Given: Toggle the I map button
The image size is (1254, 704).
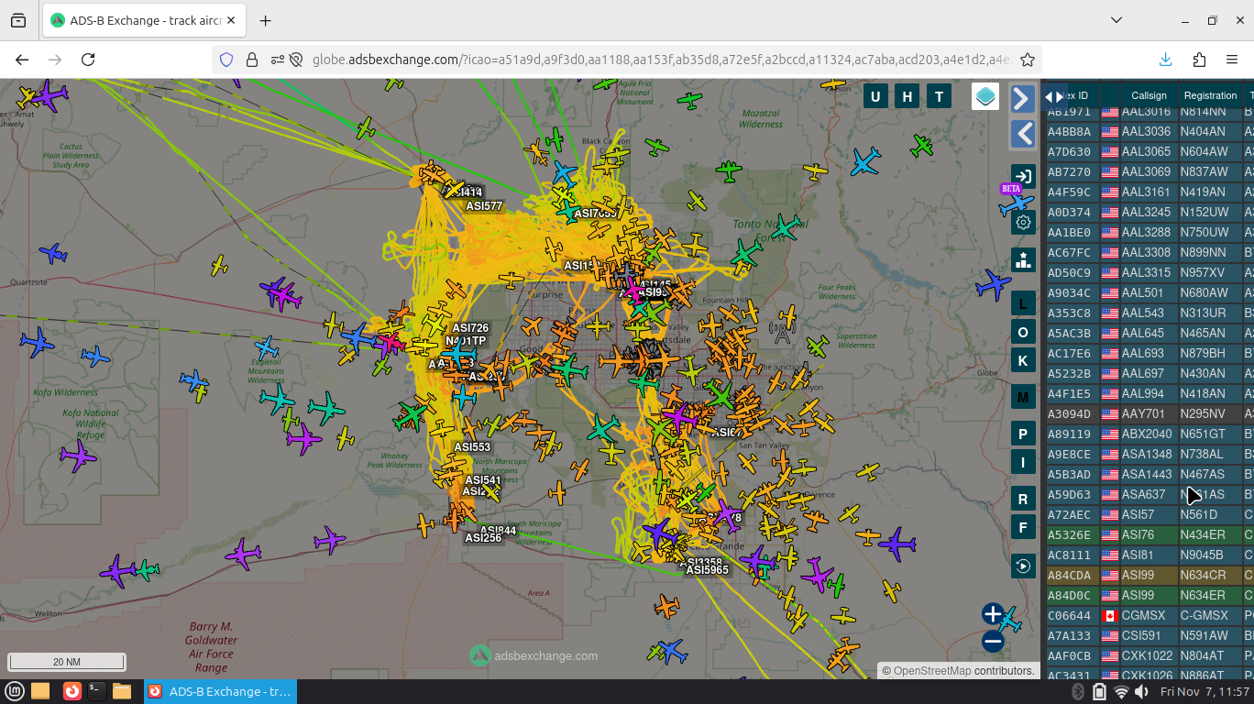Looking at the screenshot, I should pyautogui.click(x=1023, y=463).
